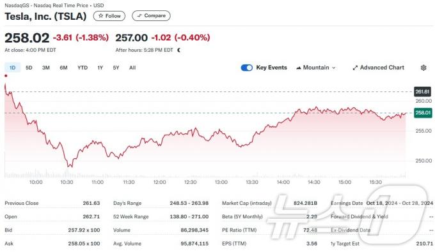The width and height of the screenshot is (435, 252).
Task: Click the Volume value 86,298,345
Action: tap(194, 230)
